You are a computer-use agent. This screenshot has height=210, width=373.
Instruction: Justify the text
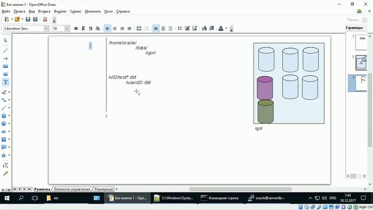point(129,29)
